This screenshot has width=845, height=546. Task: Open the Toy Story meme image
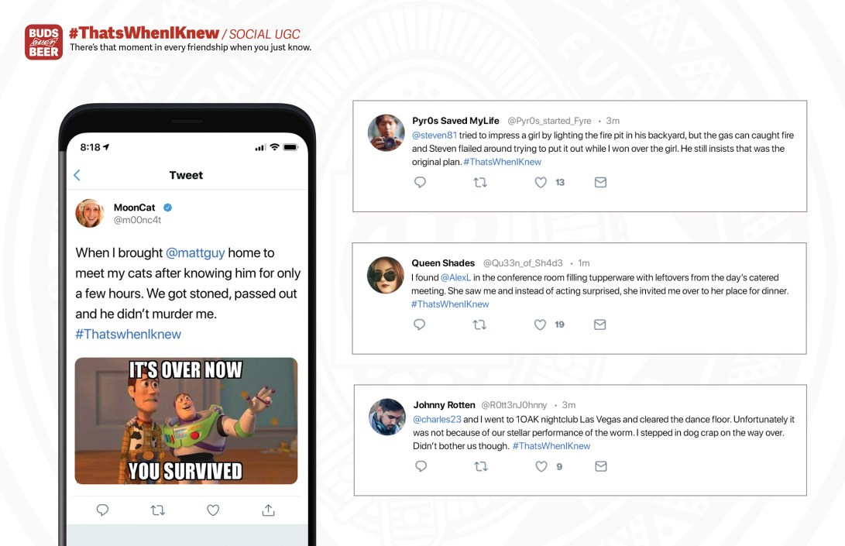pos(186,421)
